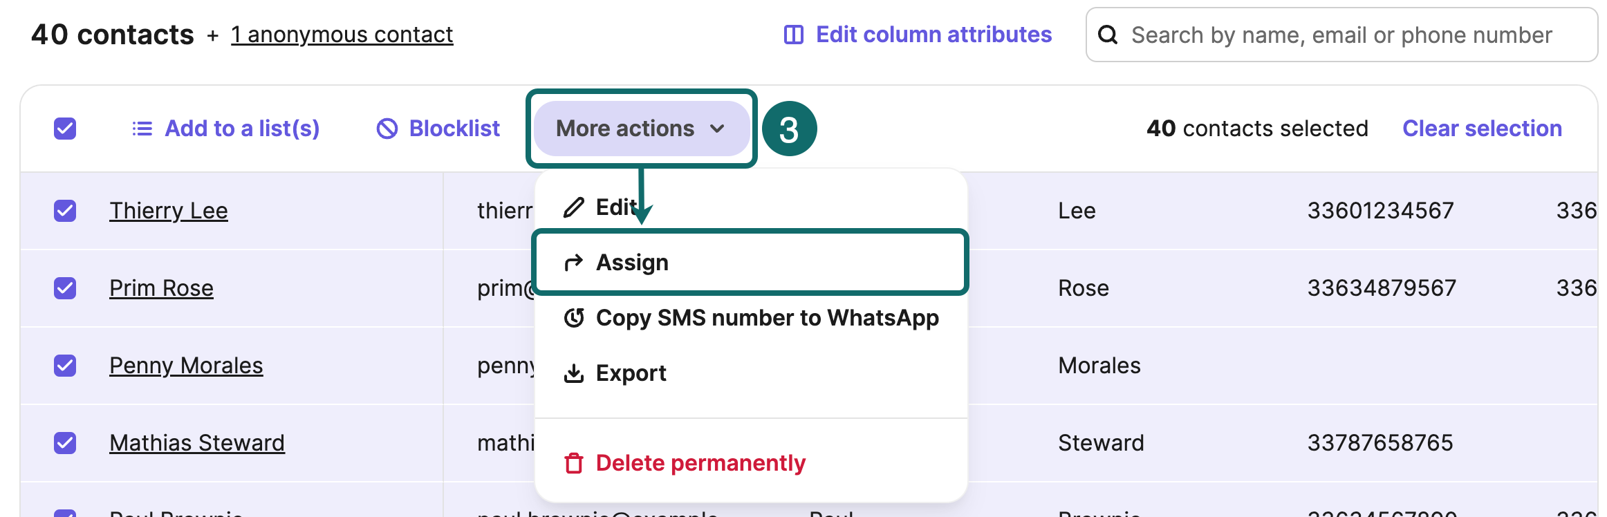Screen dimensions: 1607x517
Task: Select Delete permanently from the menu
Action: [700, 463]
